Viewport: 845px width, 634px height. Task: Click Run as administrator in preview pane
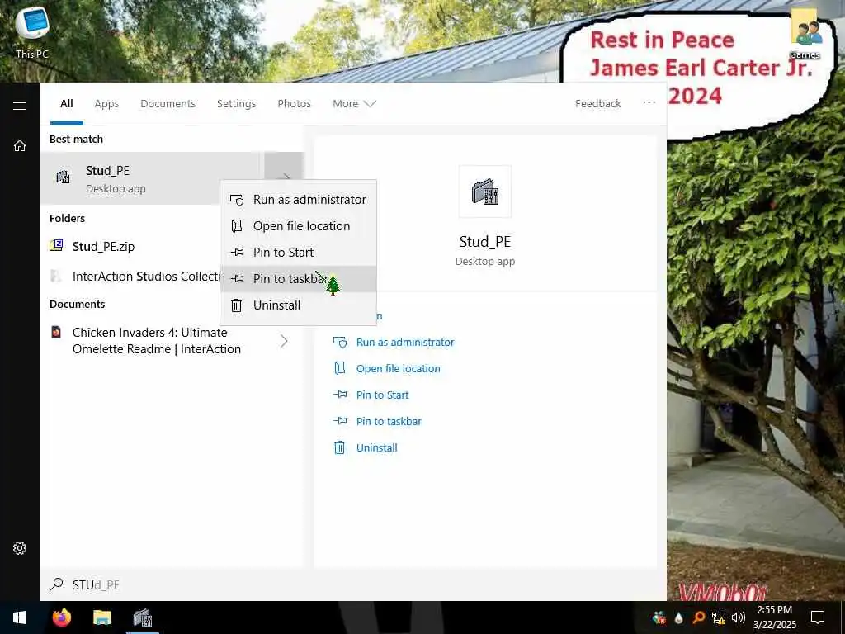[x=405, y=343]
